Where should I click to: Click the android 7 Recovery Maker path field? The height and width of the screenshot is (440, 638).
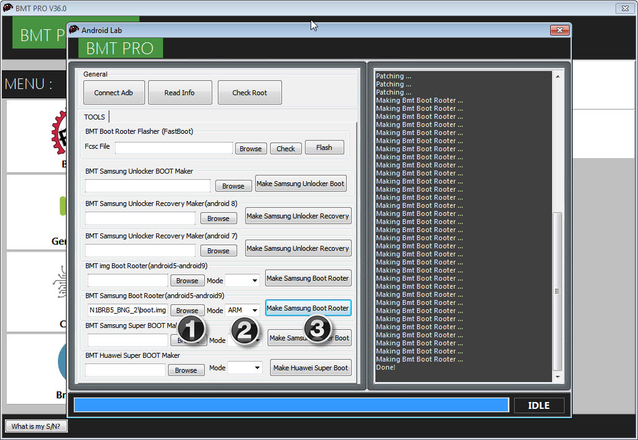140,251
